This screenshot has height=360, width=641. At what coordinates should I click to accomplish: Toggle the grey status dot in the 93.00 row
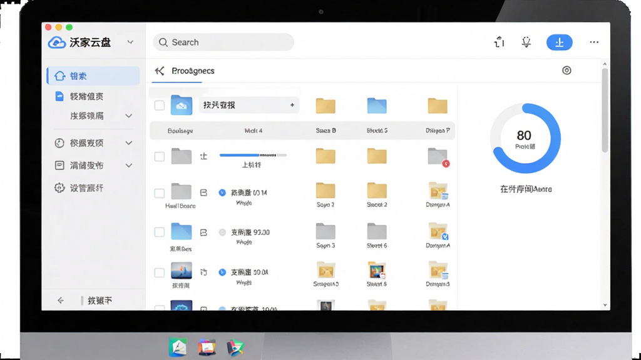pyautogui.click(x=222, y=232)
